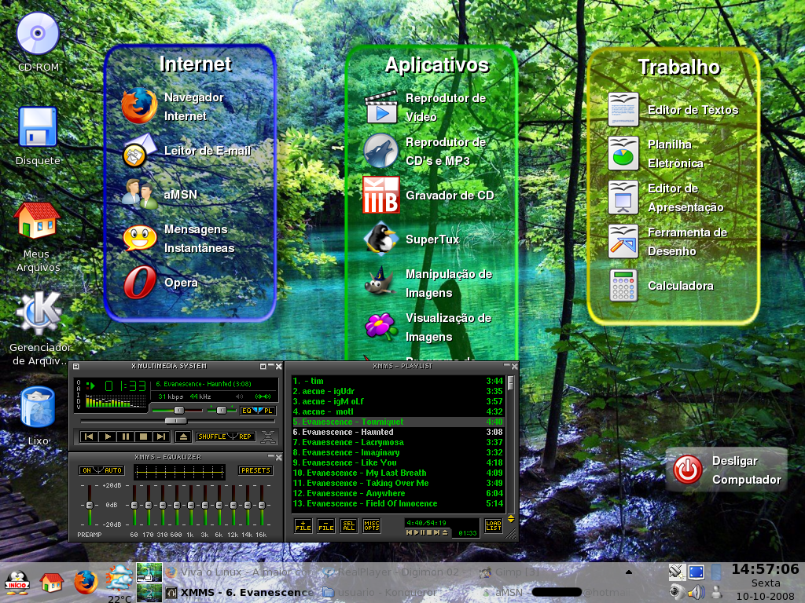Click the Desligar Computador power icon
This screenshot has height=603, width=805.
(688, 470)
